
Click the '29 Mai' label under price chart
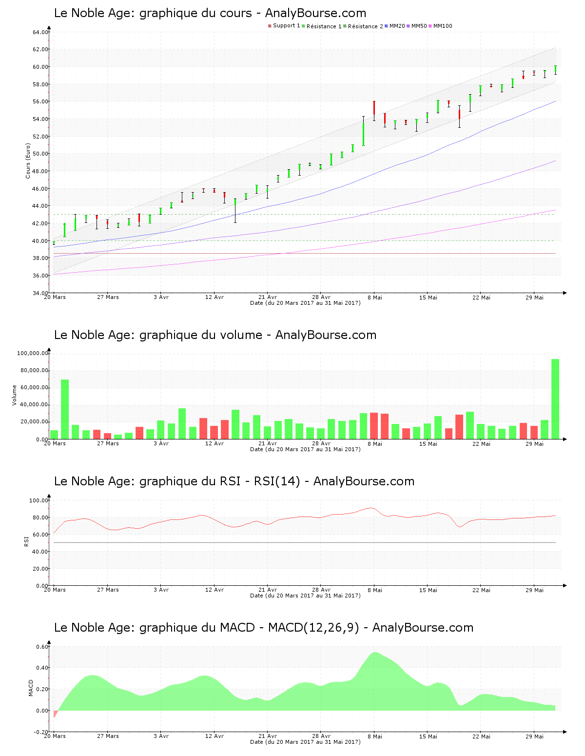point(535,297)
